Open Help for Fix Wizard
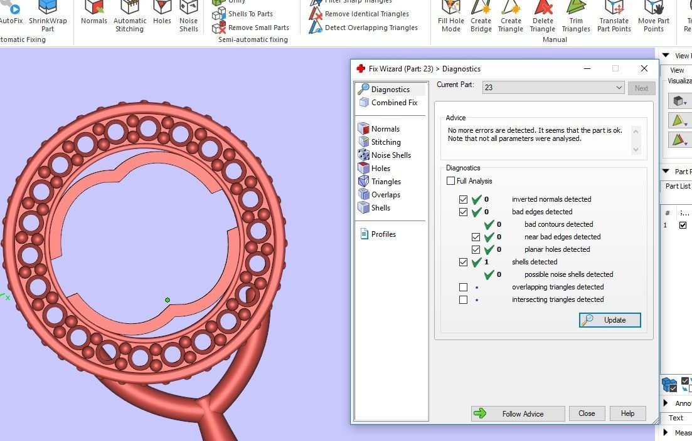Viewport: 692px width, 441px height. [x=627, y=413]
